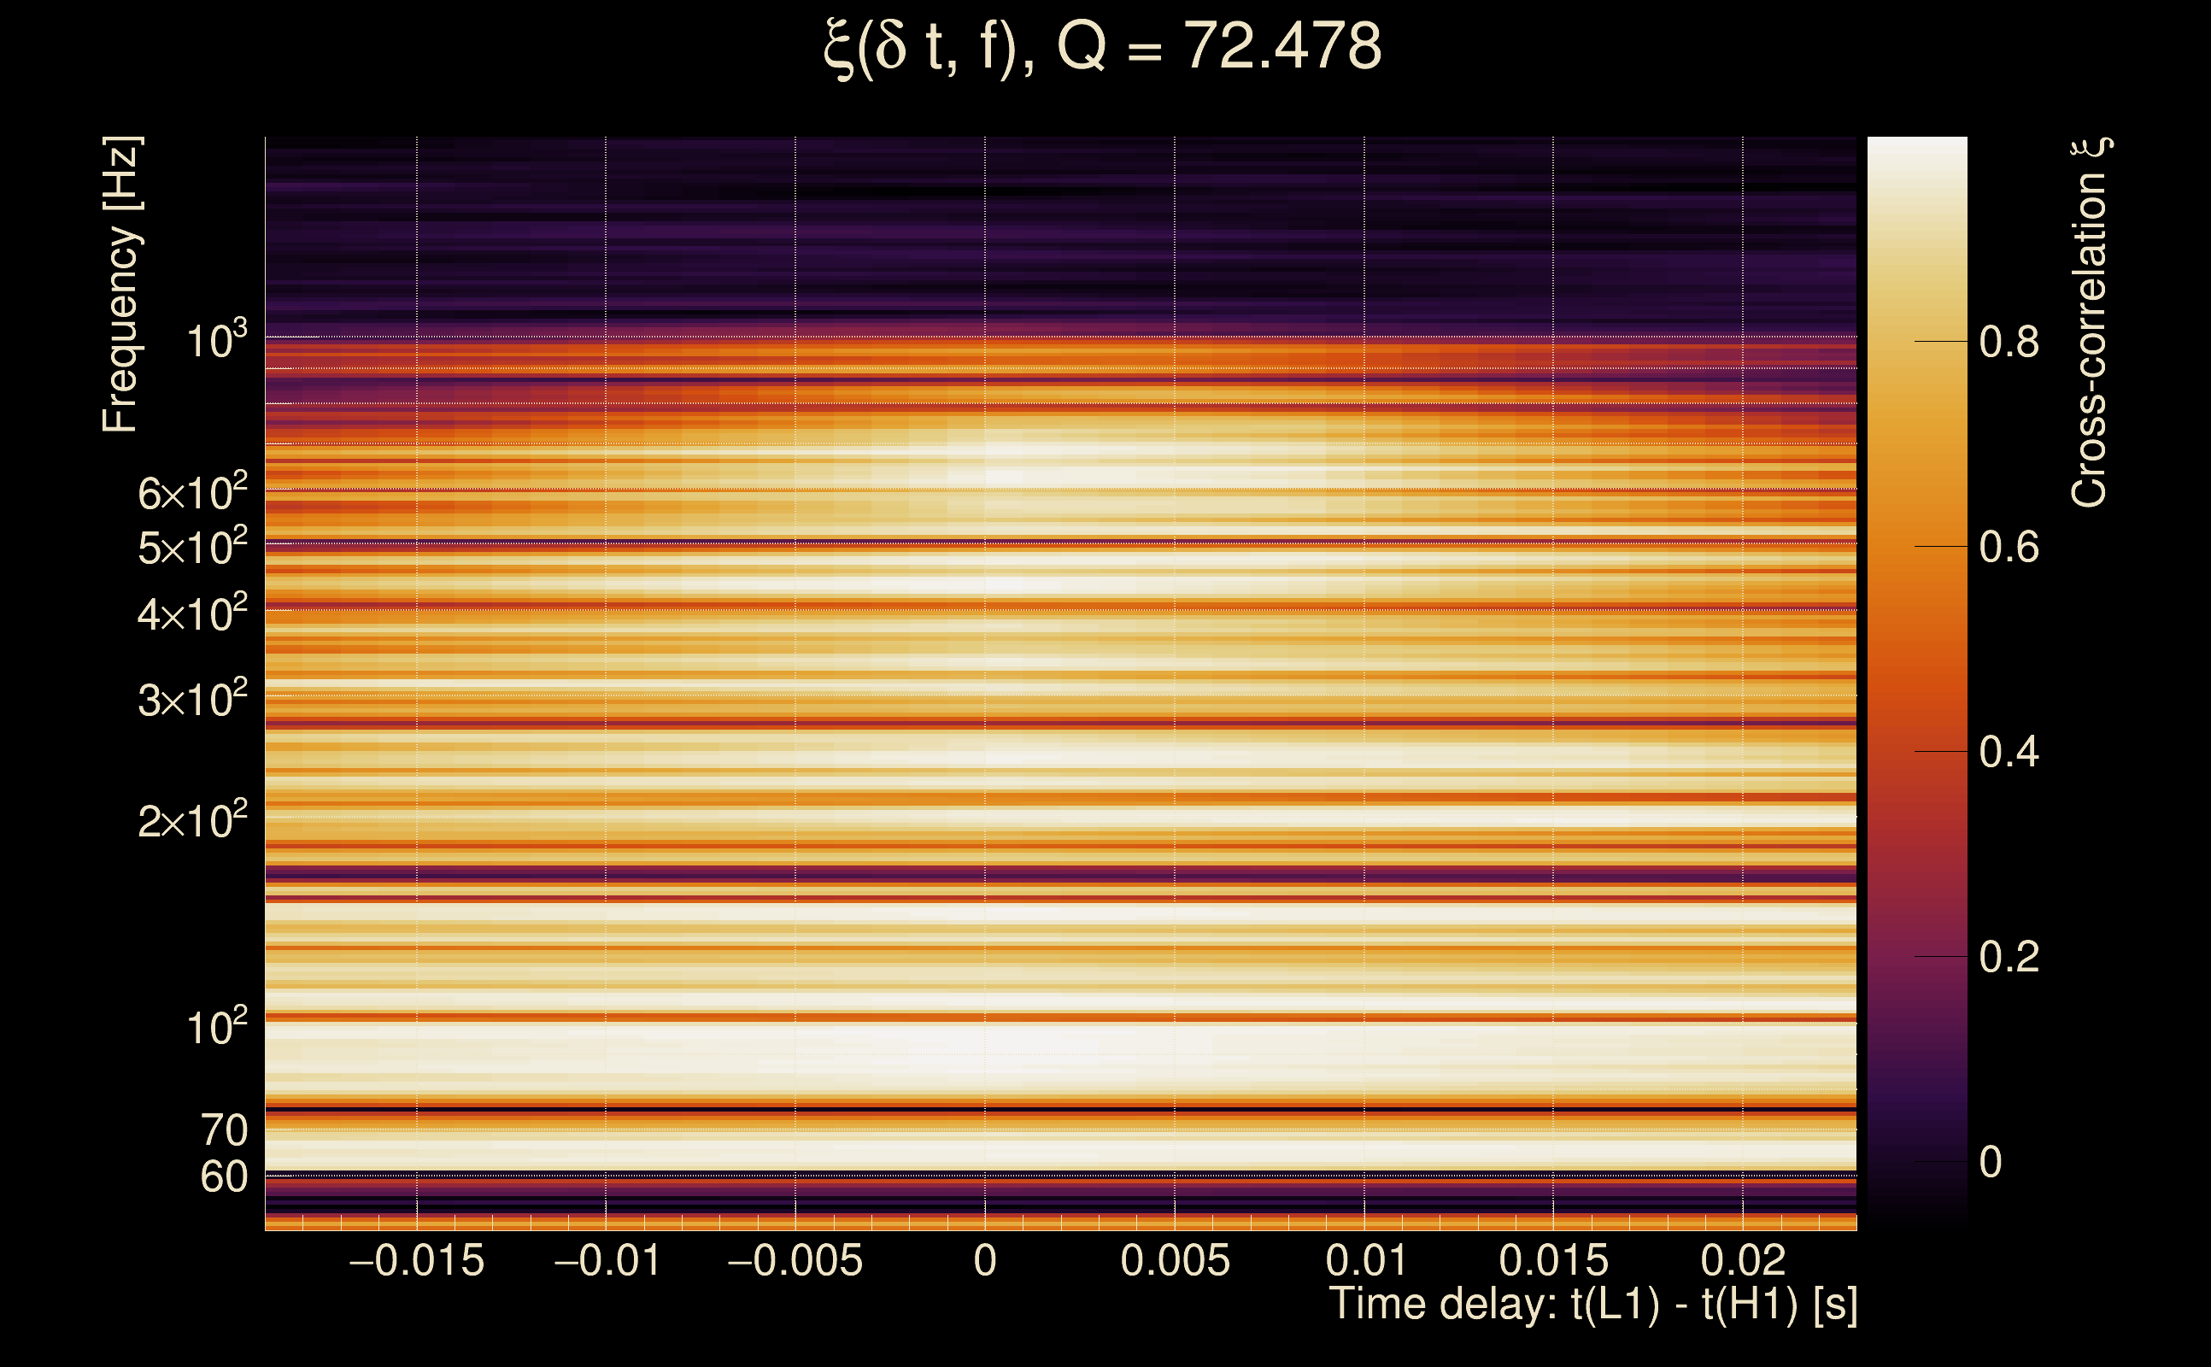The width and height of the screenshot is (2211, 1367).
Task: Click the 60 frequency tick label
Action: point(223,1177)
